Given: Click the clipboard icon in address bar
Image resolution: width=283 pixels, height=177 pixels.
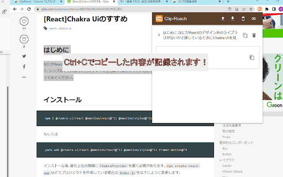Looking at the screenshot, I should point(229,9).
